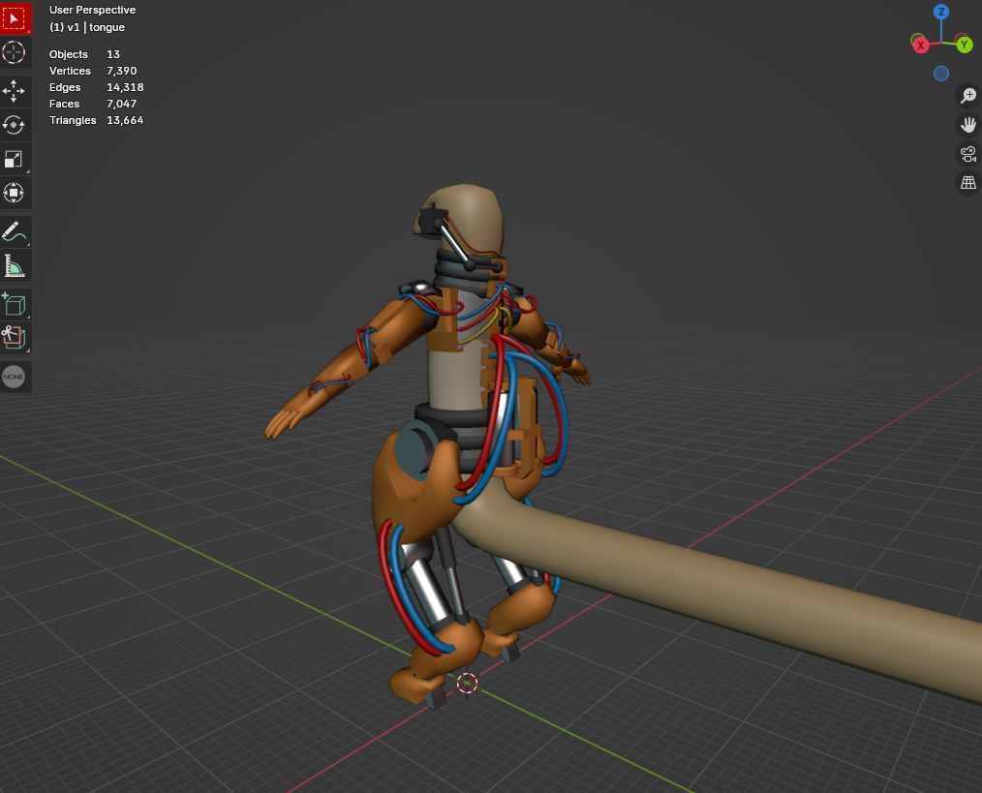Select the Select Box tool
The image size is (982, 793).
[x=15, y=18]
